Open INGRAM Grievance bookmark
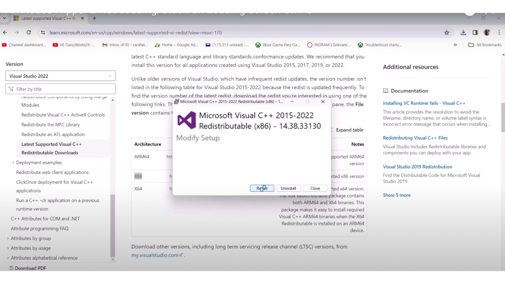 point(329,45)
